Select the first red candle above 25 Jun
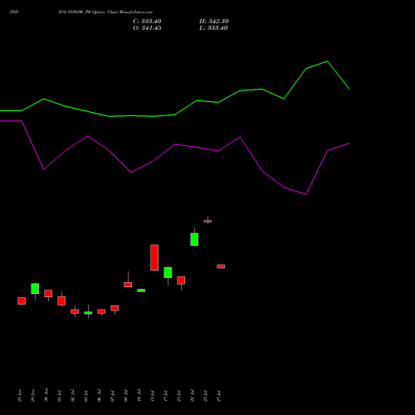This screenshot has width=415, height=415. tap(22, 301)
